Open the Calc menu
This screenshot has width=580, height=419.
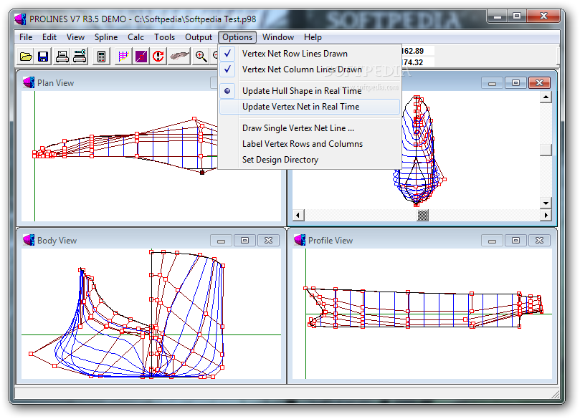(x=136, y=37)
